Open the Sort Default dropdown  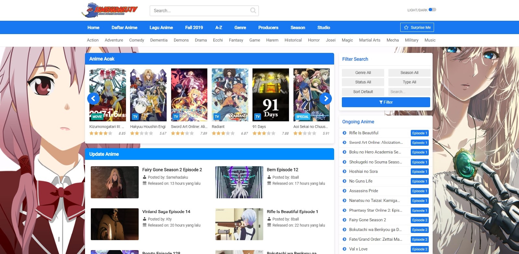[x=363, y=92]
